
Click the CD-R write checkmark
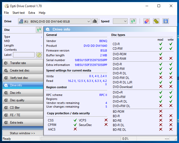coord(171,44)
